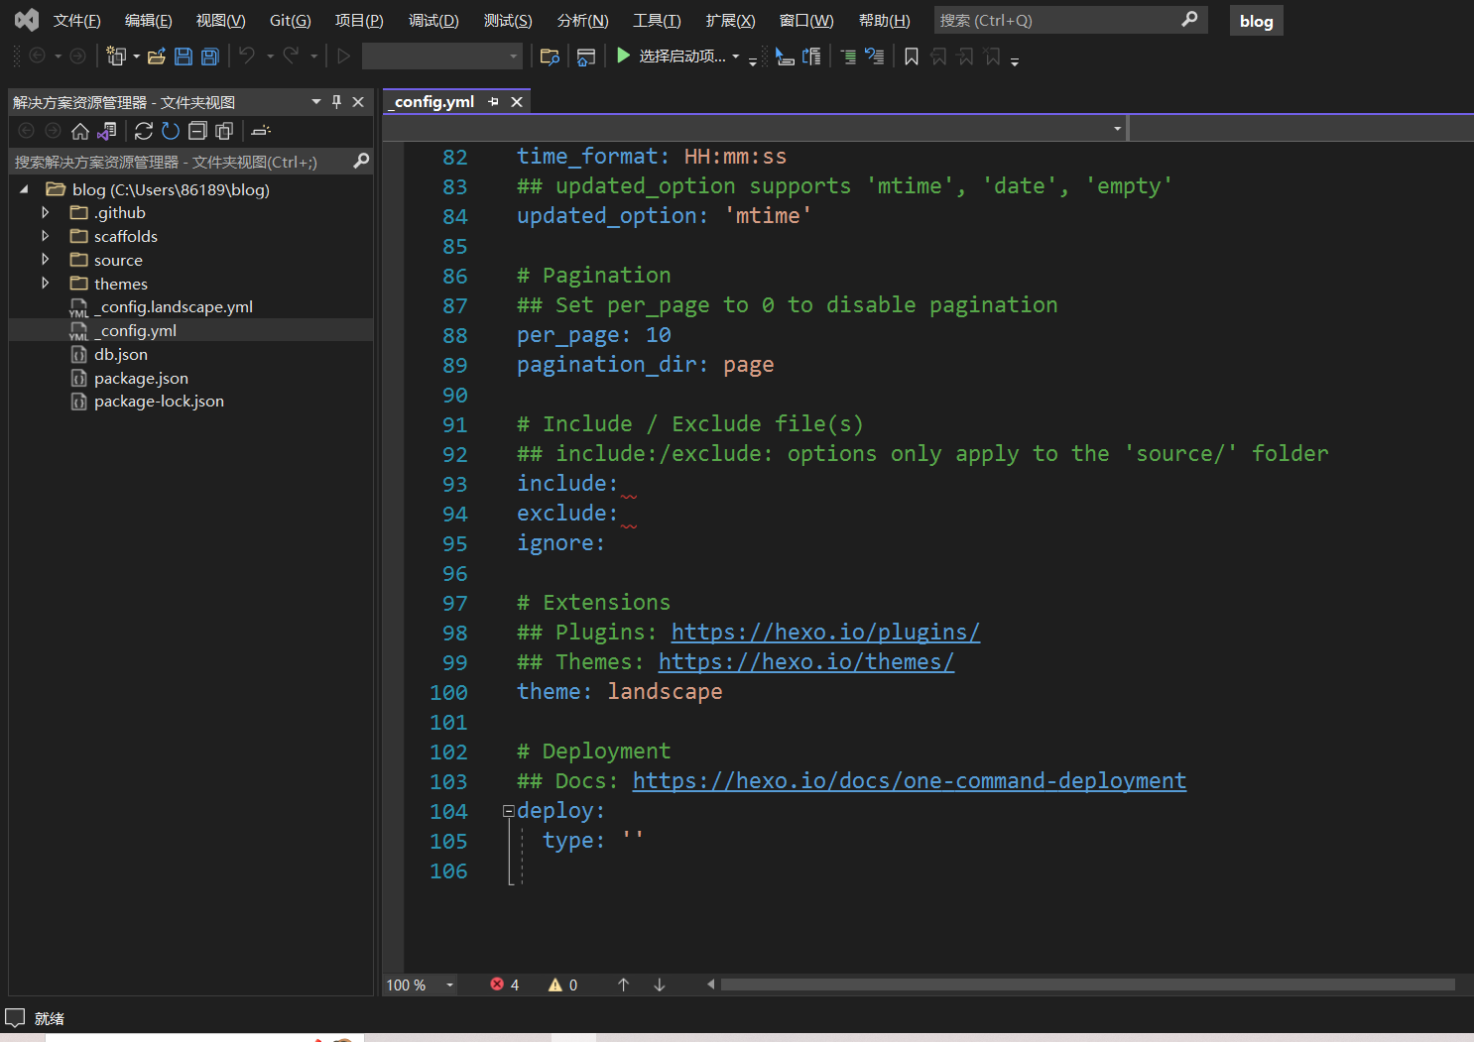Viewport: 1474px width, 1042px height.
Task: Click Collapse All in Solution Explorer toolbar
Action: click(197, 131)
